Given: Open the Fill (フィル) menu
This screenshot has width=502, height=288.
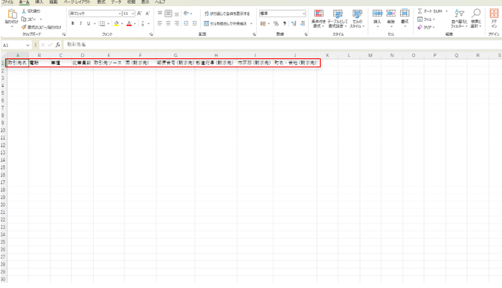Looking at the screenshot, I should coord(426,19).
